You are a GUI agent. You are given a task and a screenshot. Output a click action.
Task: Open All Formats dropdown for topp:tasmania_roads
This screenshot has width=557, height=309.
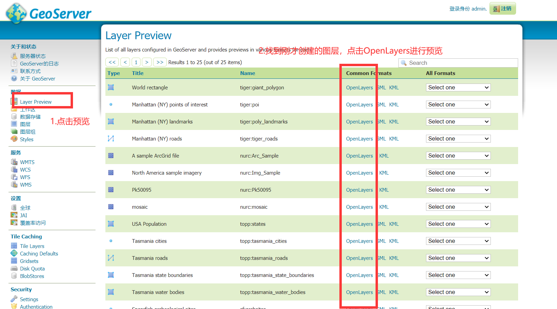[458, 258]
